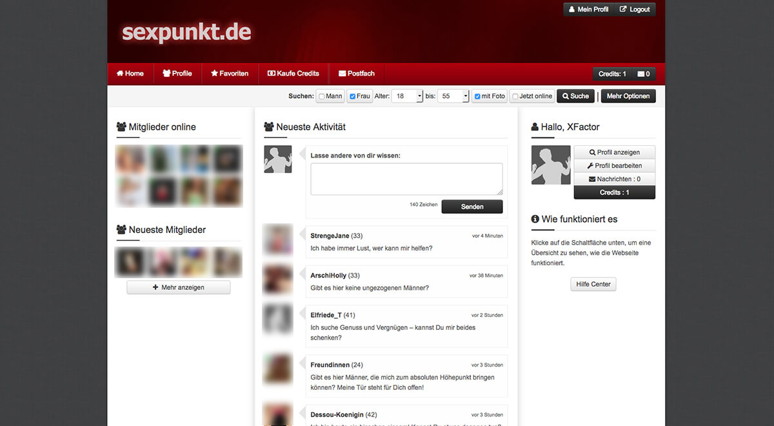
Task: Click the info icon beside Wie funktioniert es
Action: coord(535,219)
